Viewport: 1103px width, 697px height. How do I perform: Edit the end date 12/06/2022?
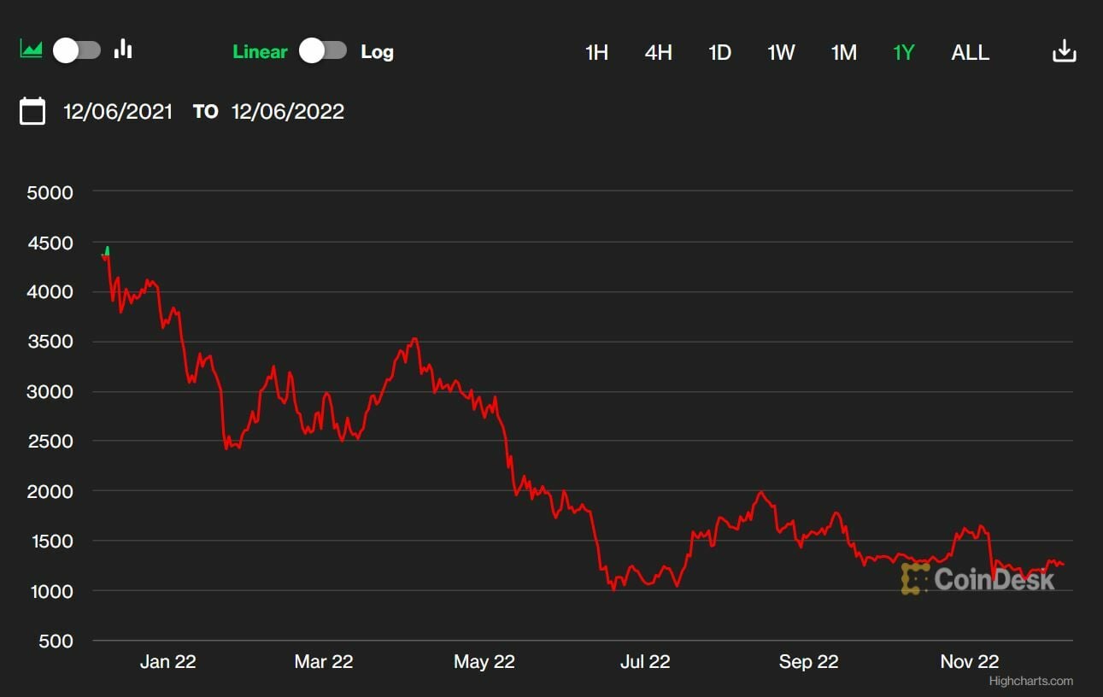coord(288,112)
